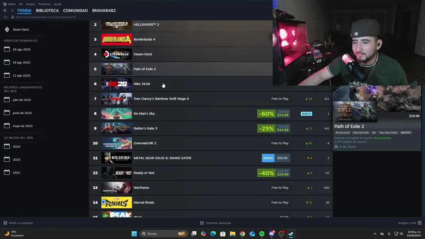Click the No Man's Sky -60% price button

(x=274, y=114)
